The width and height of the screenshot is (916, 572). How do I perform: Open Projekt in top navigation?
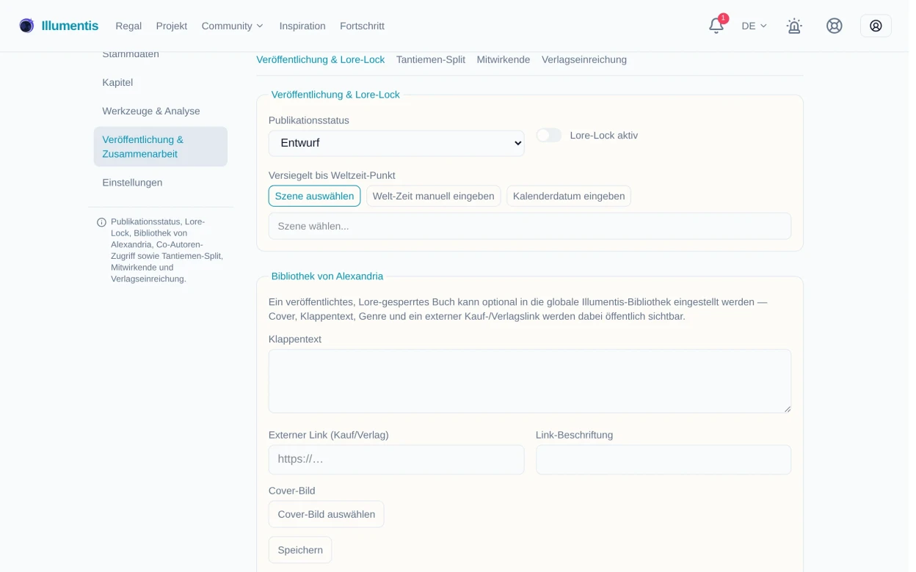pyautogui.click(x=172, y=26)
